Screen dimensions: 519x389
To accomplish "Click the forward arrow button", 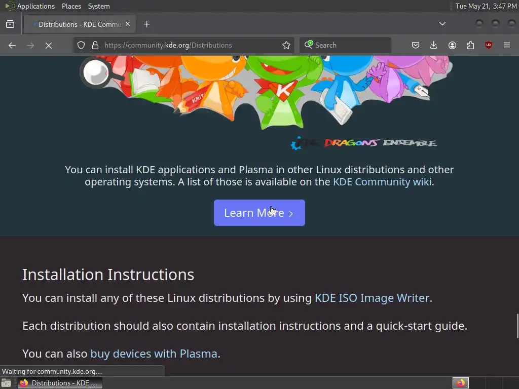I will click(30, 45).
